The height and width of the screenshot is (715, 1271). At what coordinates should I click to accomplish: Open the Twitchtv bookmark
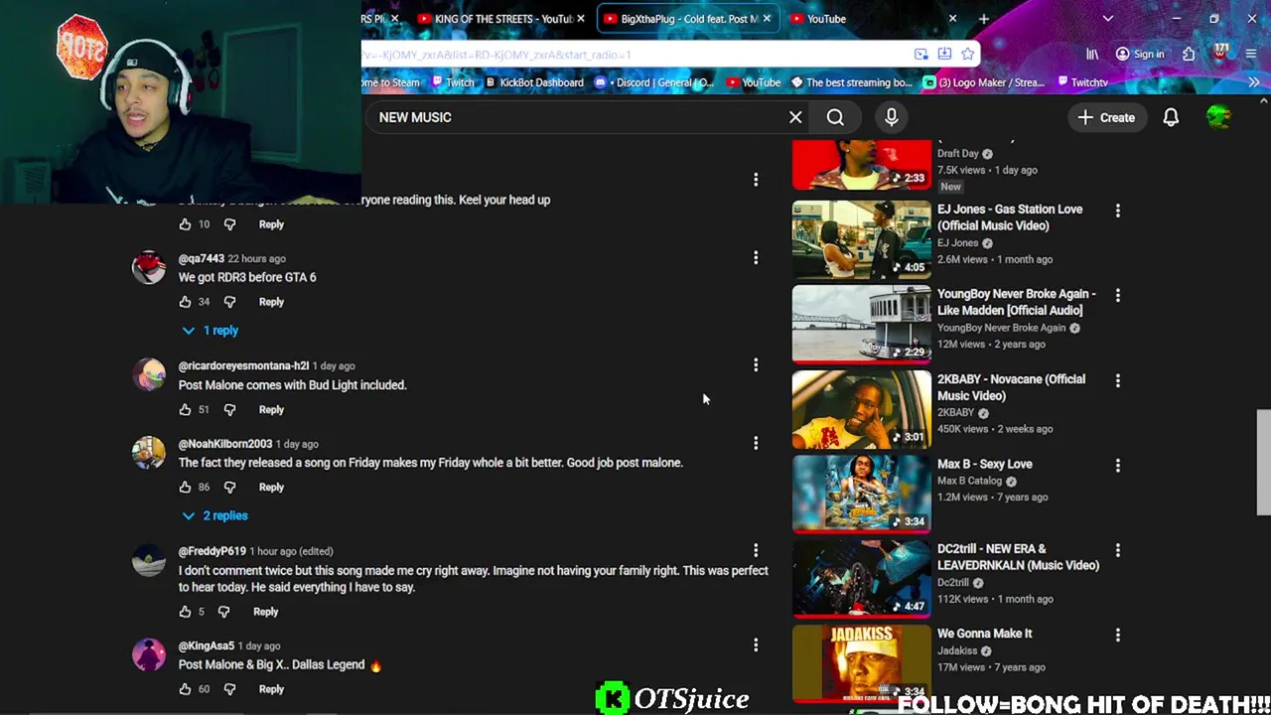point(1082,82)
